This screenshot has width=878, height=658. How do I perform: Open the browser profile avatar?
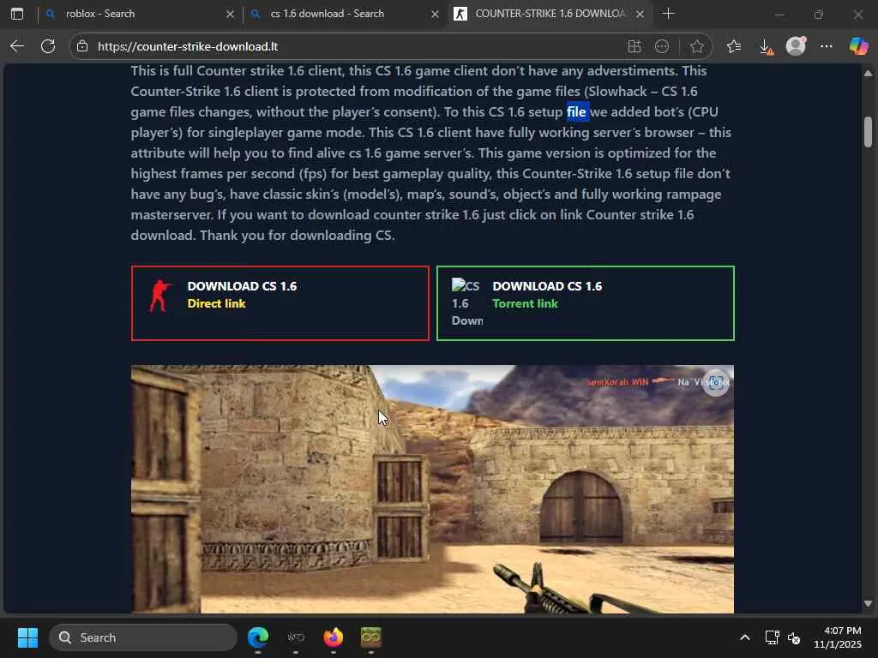click(x=796, y=46)
